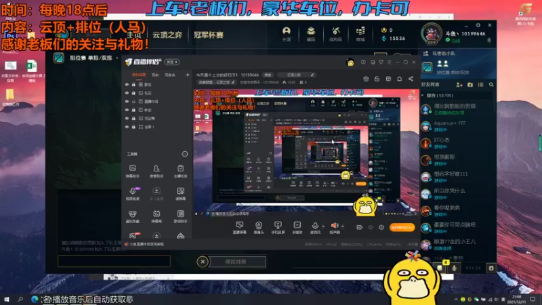Edit stream category 云顶之弈 label
This screenshot has width=542, height=305.
point(216,82)
